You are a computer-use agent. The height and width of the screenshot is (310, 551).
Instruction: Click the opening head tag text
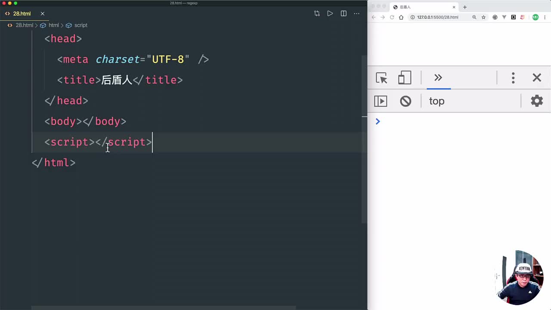63,39
